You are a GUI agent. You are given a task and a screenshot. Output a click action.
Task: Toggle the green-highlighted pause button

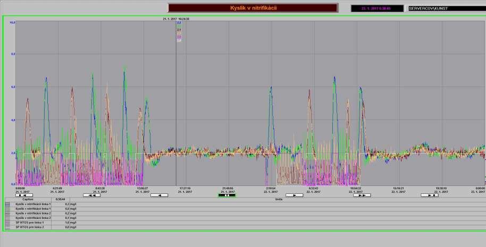click(x=227, y=195)
